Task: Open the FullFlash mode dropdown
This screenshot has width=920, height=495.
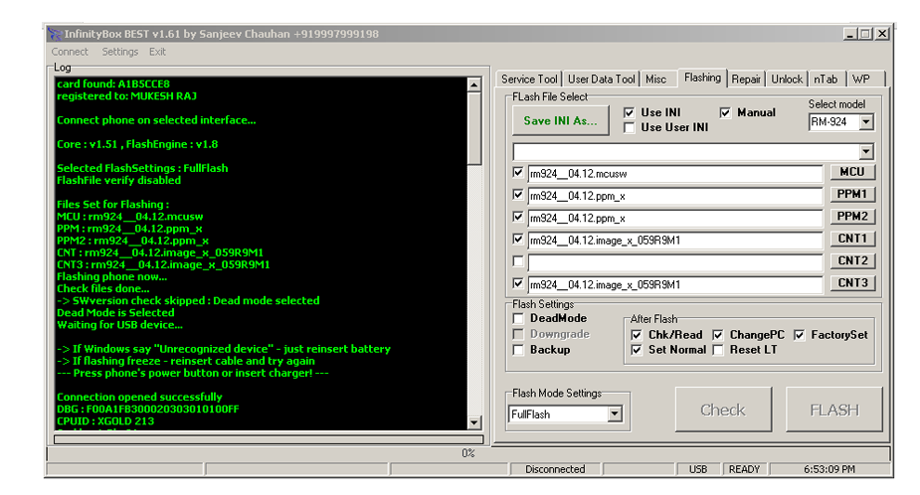Action: pos(615,414)
